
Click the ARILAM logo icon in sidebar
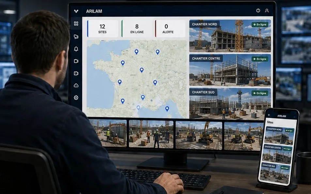[x=76, y=11]
